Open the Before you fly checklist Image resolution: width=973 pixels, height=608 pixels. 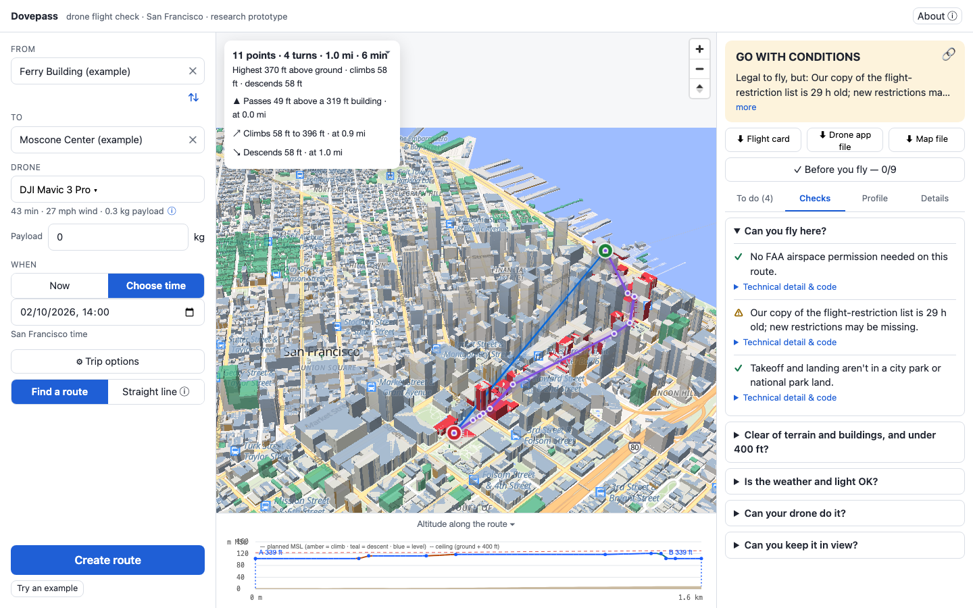coord(845,170)
